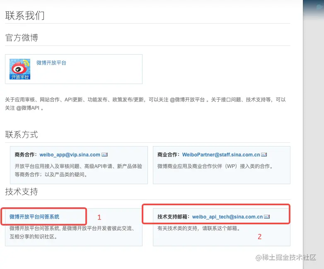Click the mail icon beside weibo_api_tech@sina.com.cn
Viewport: 324px width, 269px height.
pos(267,216)
